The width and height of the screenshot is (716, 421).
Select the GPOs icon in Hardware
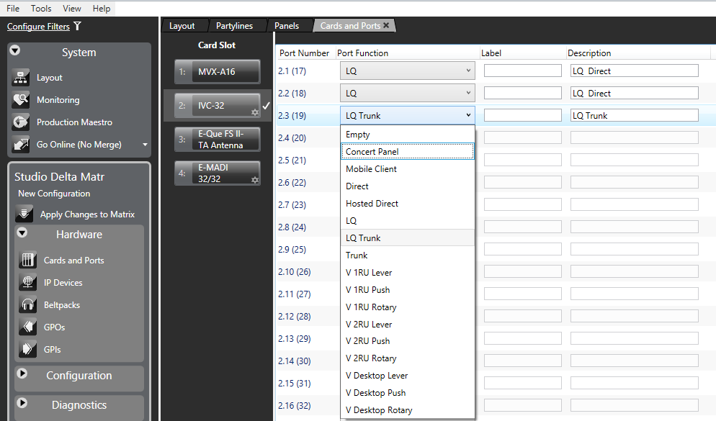(29, 327)
